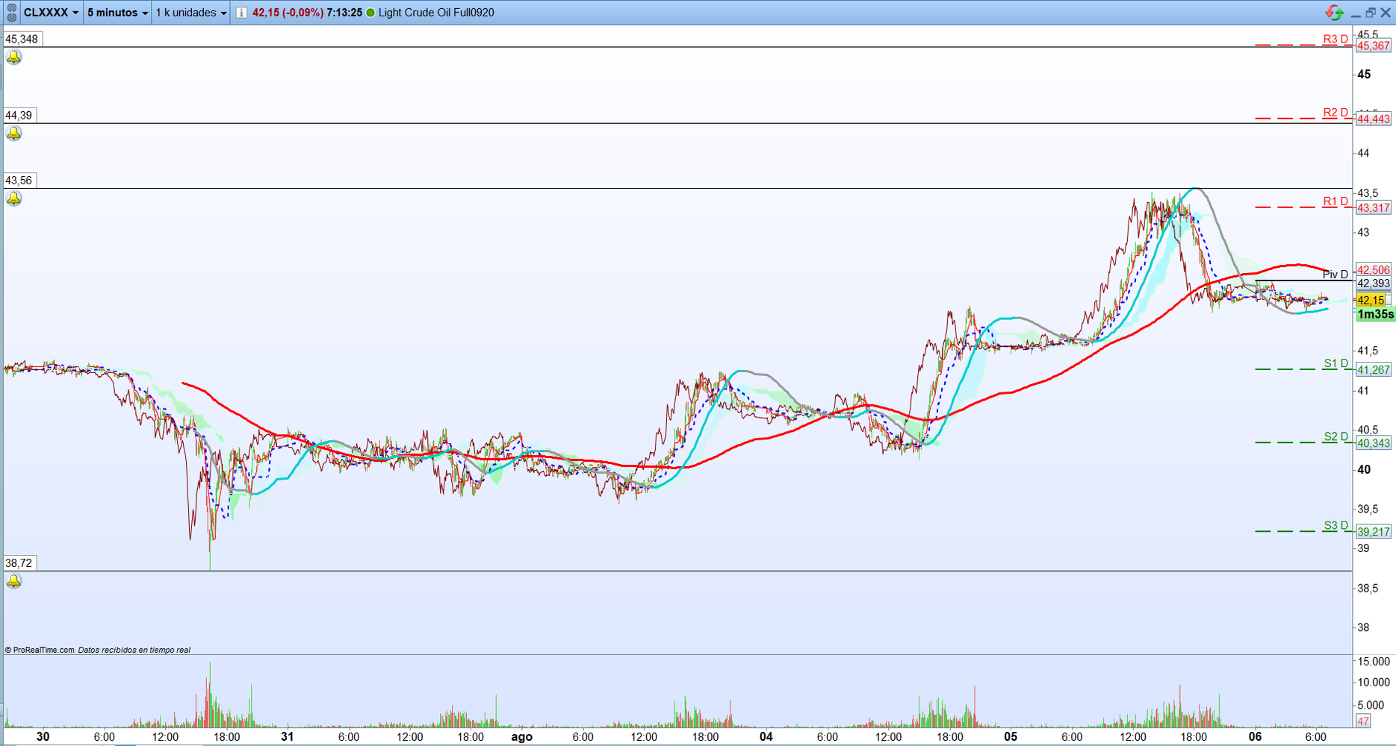The height and width of the screenshot is (746, 1396).
Task: Open the 1 k unidades dropdown
Action: (x=191, y=13)
